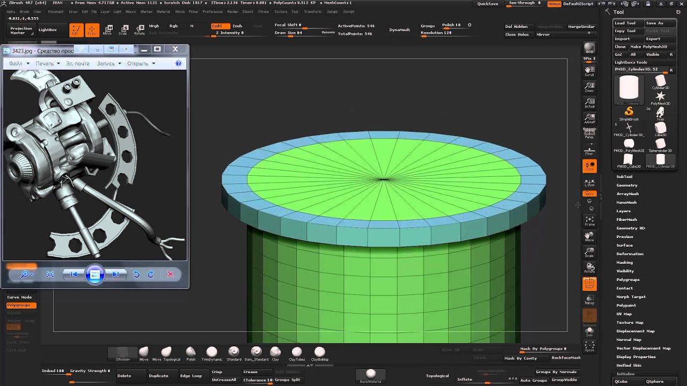Select the TrimDynamic brush
The width and height of the screenshot is (687, 386).
211,353
